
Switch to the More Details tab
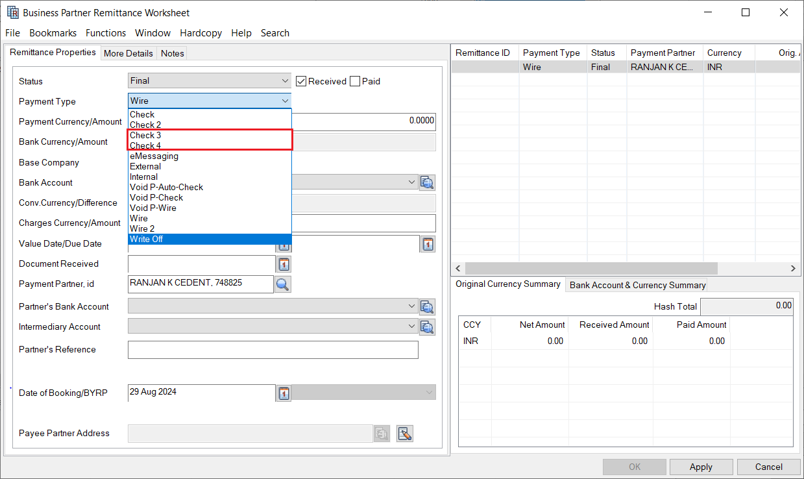pyautogui.click(x=128, y=53)
